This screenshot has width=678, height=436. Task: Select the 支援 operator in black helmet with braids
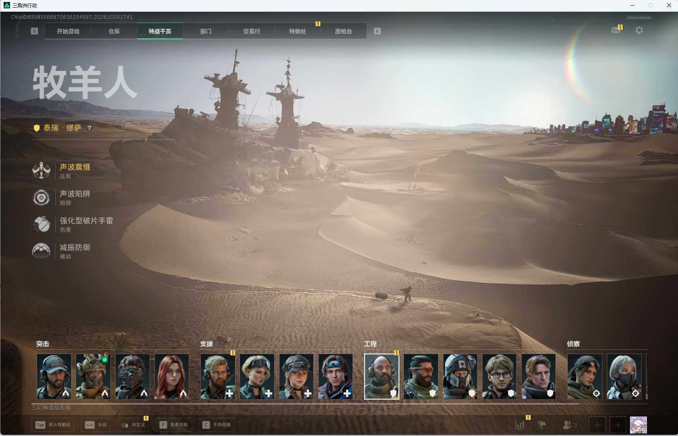point(296,377)
